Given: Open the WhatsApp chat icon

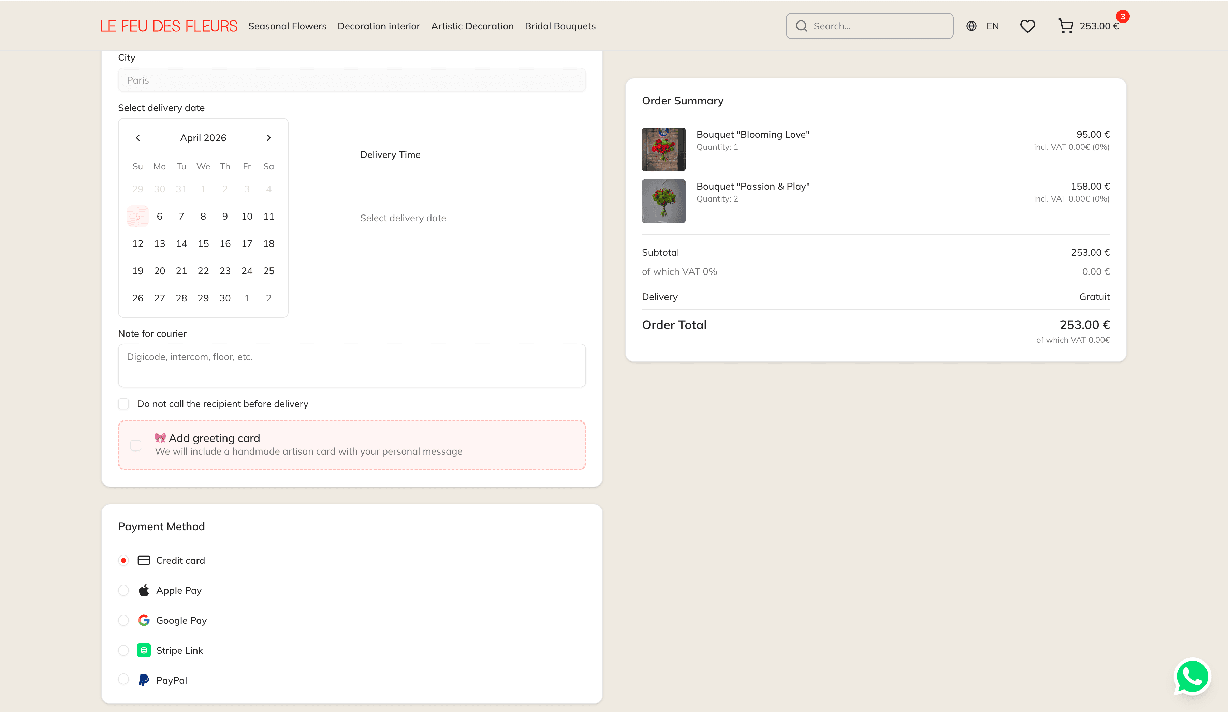Looking at the screenshot, I should click(x=1192, y=677).
